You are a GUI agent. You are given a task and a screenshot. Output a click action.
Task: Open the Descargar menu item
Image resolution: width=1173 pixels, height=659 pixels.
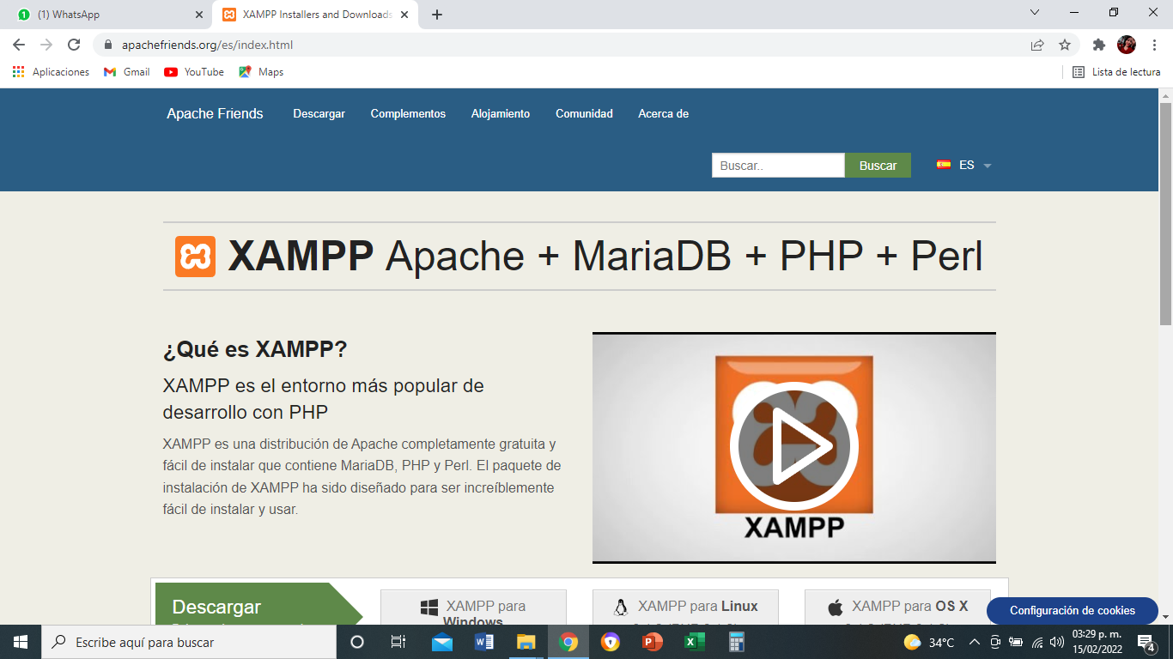click(319, 113)
